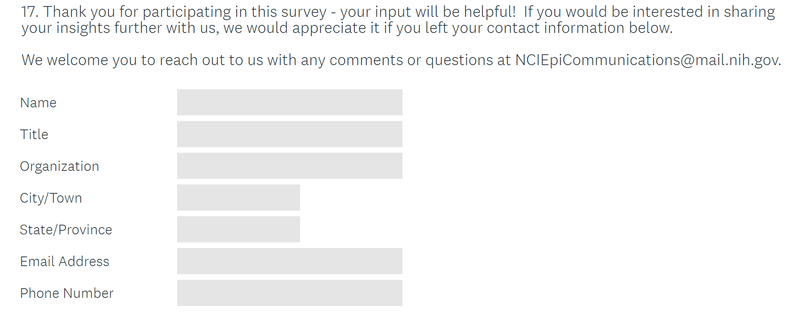Click the "your input will be helpful!" phrase
Viewport: 803px width, 326px height.
(x=428, y=12)
